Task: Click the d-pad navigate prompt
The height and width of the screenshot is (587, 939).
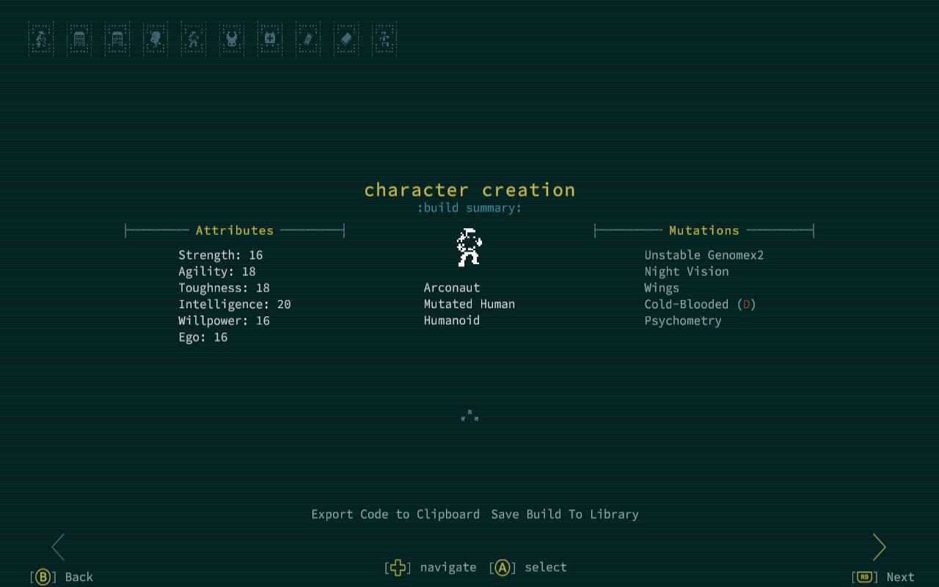Action: 431,567
